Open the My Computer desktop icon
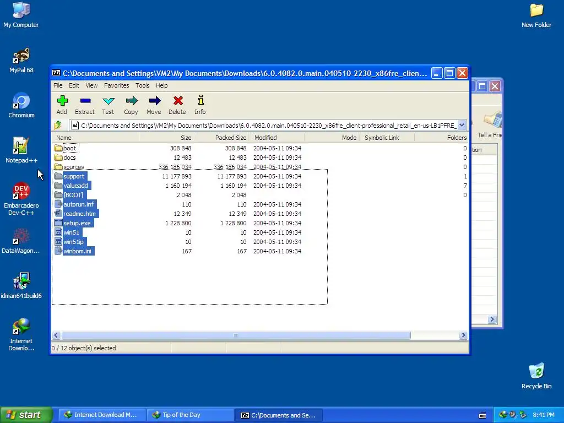The image size is (564, 423). coord(21,15)
